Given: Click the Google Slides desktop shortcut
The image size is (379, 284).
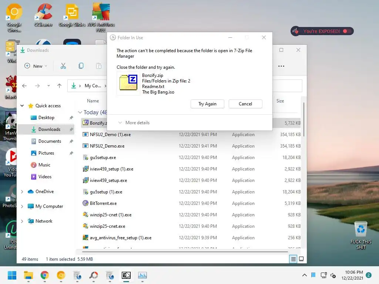Looking at the screenshot, I should pyautogui.click(x=72, y=15).
